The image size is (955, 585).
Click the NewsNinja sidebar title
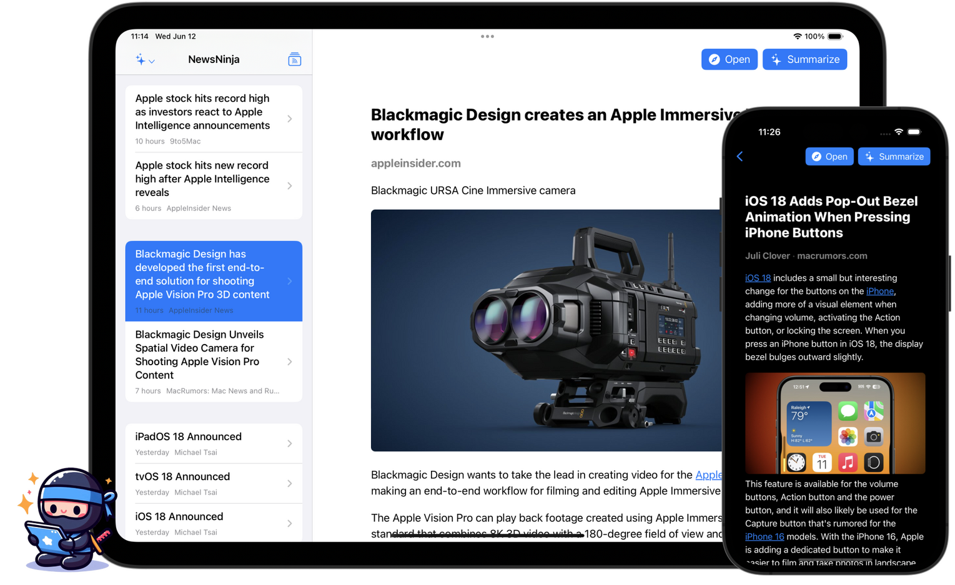point(214,59)
